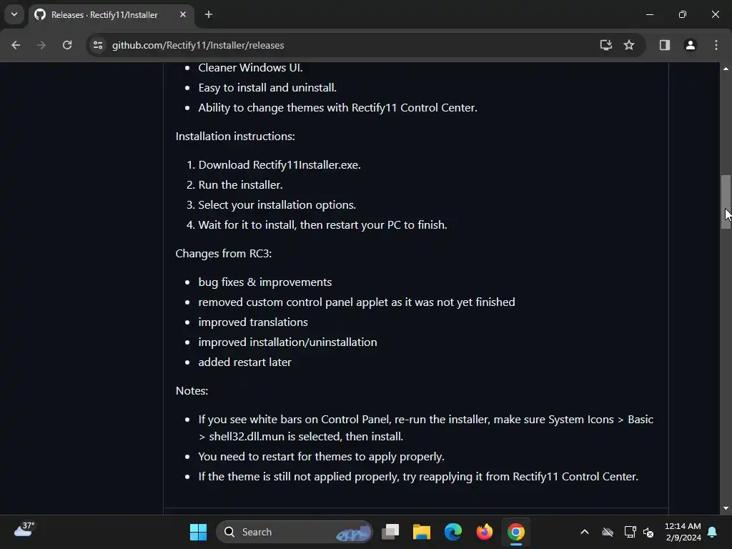Screen dimensions: 732x549
Task: Click the text 'Cleaner Windows UI.'
Action: pos(250,68)
